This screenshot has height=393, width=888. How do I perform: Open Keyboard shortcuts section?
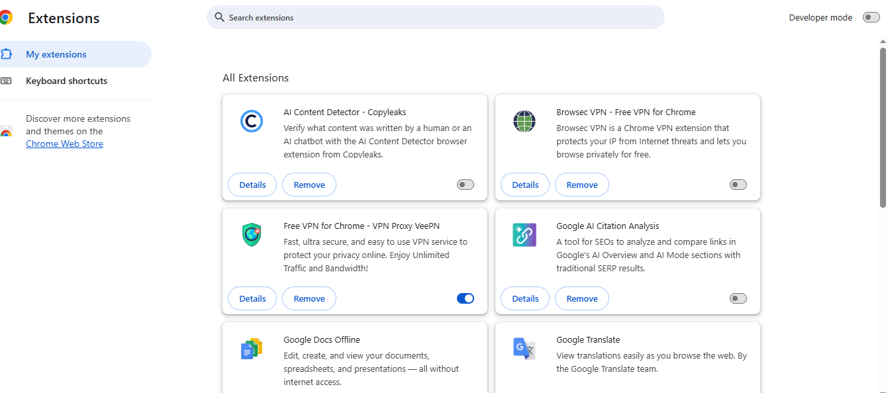(75, 81)
